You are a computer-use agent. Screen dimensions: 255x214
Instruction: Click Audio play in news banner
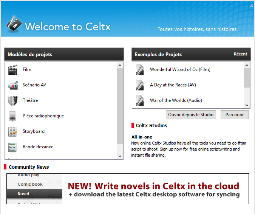click(28, 175)
